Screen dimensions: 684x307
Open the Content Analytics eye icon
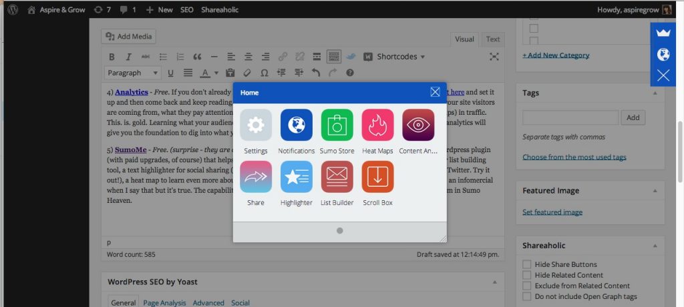click(418, 125)
